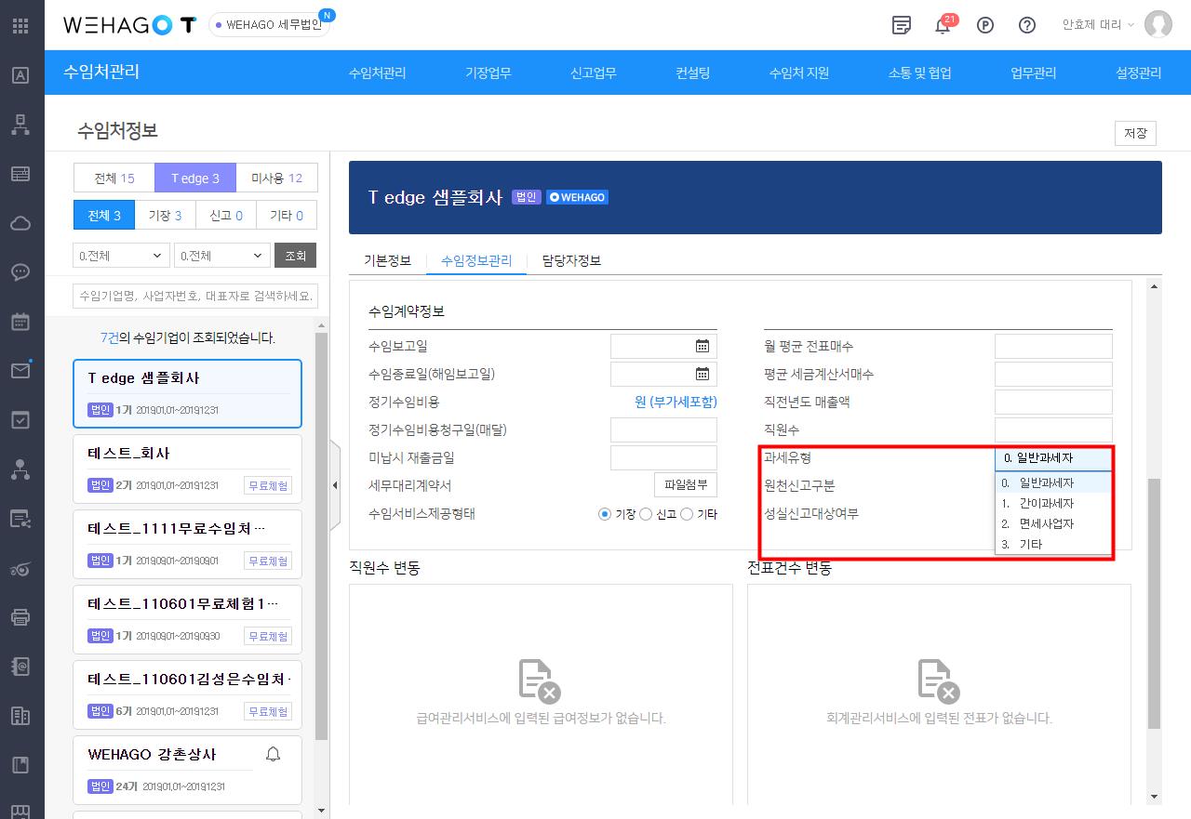The width and height of the screenshot is (1191, 819).
Task: Open the apps grid icon in sidebar
Action: (x=20, y=25)
